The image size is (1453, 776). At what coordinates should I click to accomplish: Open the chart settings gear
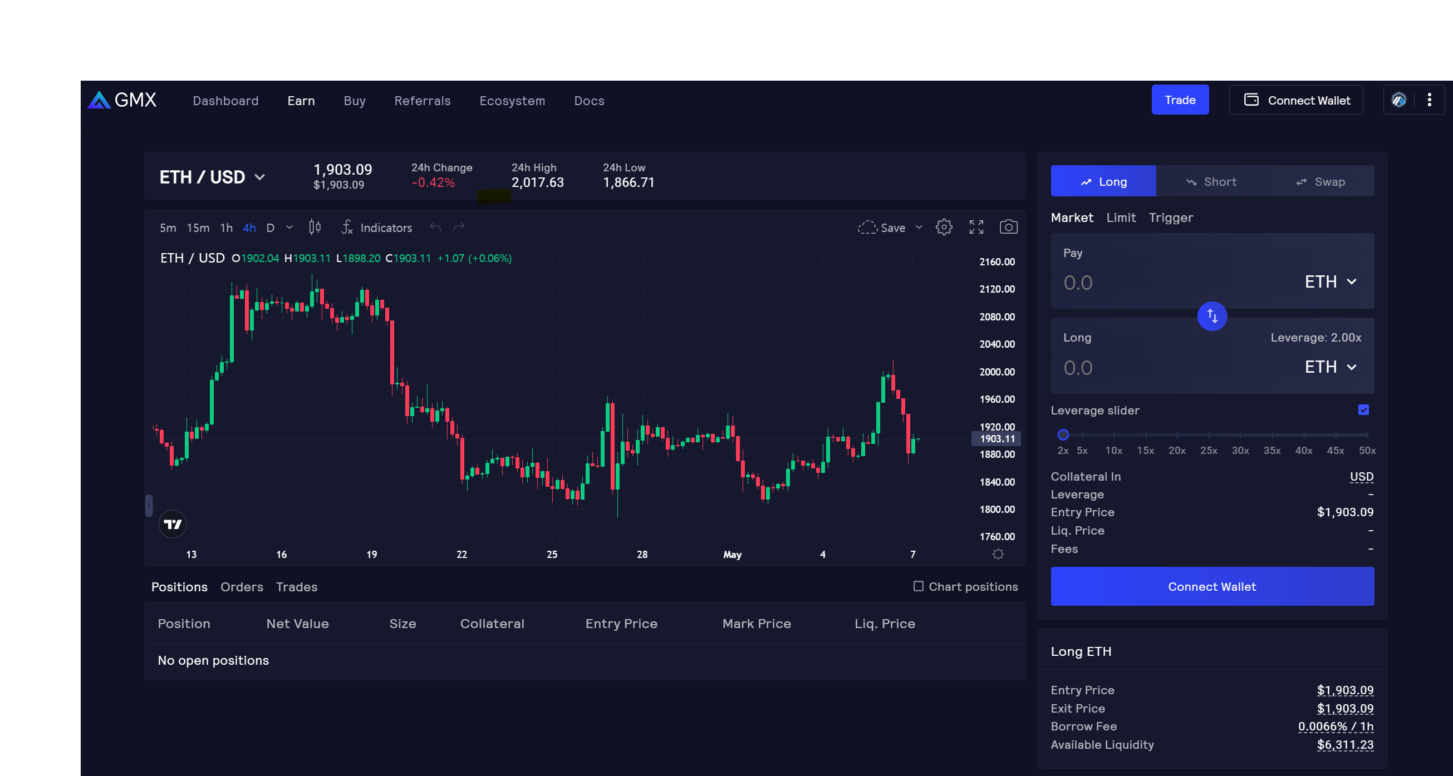944,226
